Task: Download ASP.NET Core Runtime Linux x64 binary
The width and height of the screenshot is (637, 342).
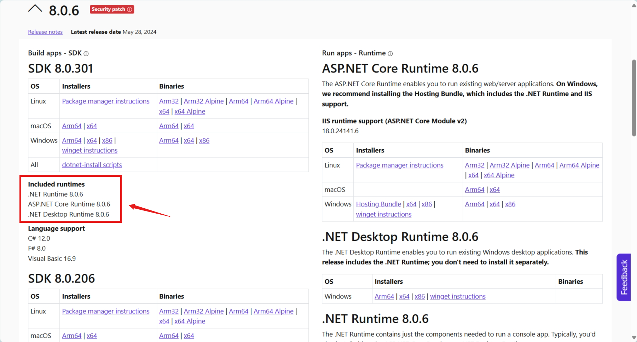Action: [x=474, y=175]
